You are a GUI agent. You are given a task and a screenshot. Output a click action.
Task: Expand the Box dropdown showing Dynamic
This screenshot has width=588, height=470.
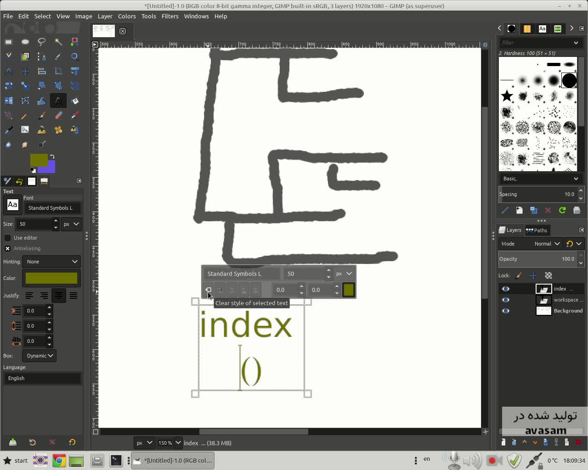[40, 356]
